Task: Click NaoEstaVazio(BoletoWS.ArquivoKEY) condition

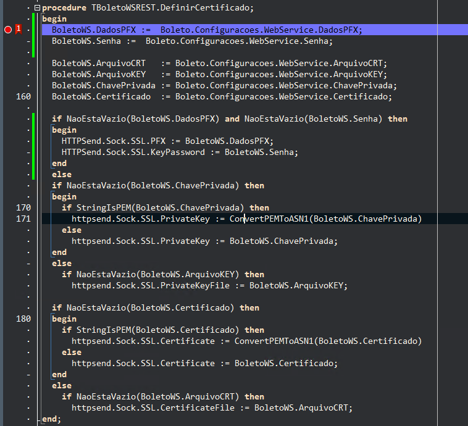Action: tap(158, 274)
